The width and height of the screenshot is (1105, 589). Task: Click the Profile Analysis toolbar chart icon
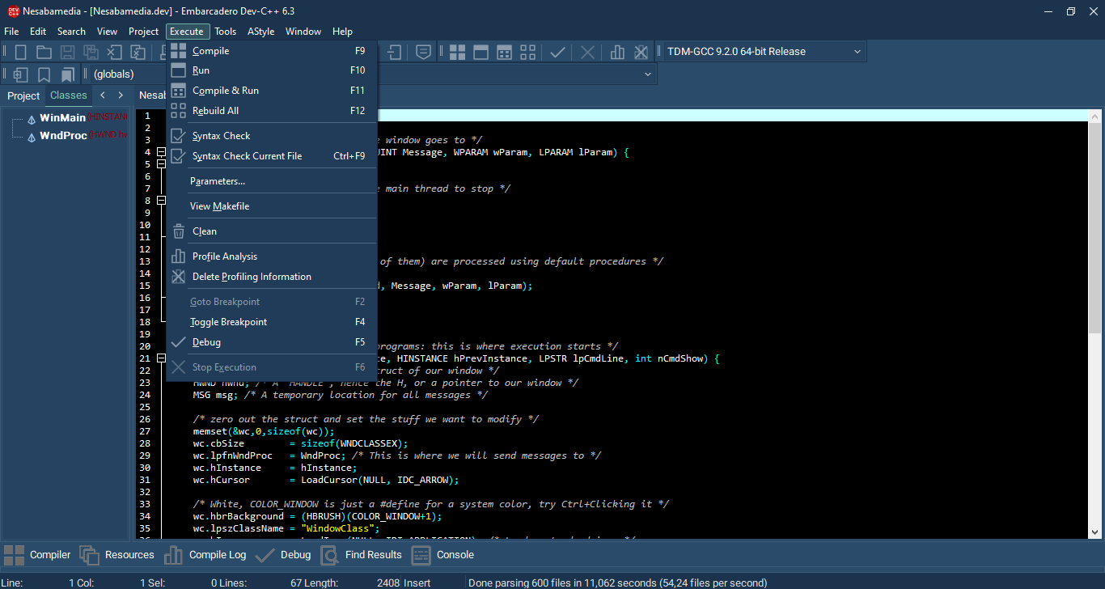point(617,52)
